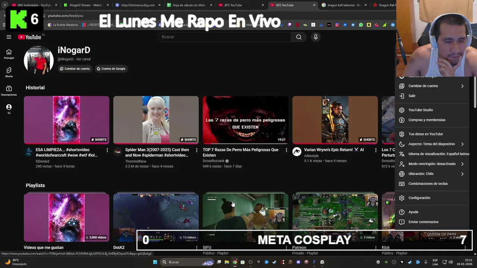Click the YouTube Buscar search field
Viewport: 477px width, 268px height.
coord(224,37)
